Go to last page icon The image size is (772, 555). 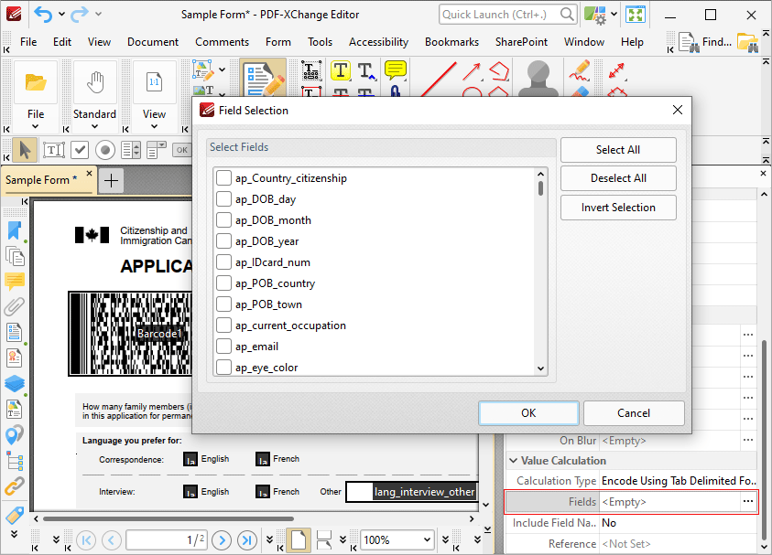247,540
